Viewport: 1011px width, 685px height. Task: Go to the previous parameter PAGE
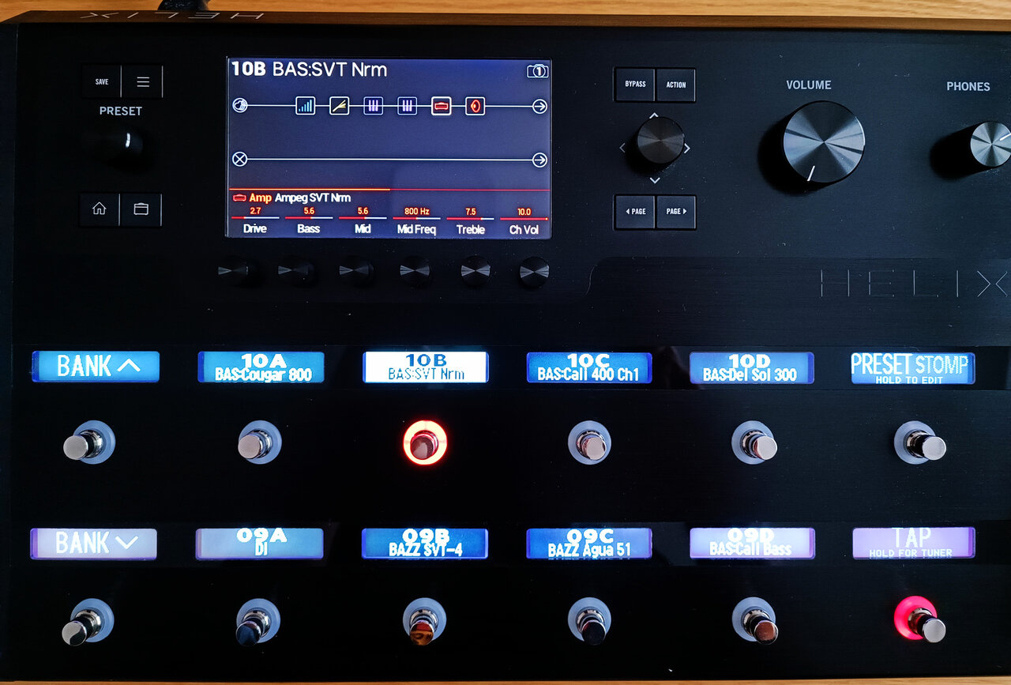tap(635, 212)
